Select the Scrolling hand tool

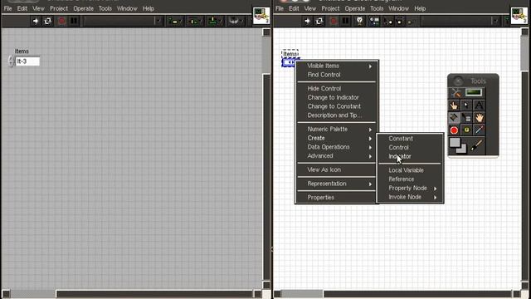click(x=479, y=118)
